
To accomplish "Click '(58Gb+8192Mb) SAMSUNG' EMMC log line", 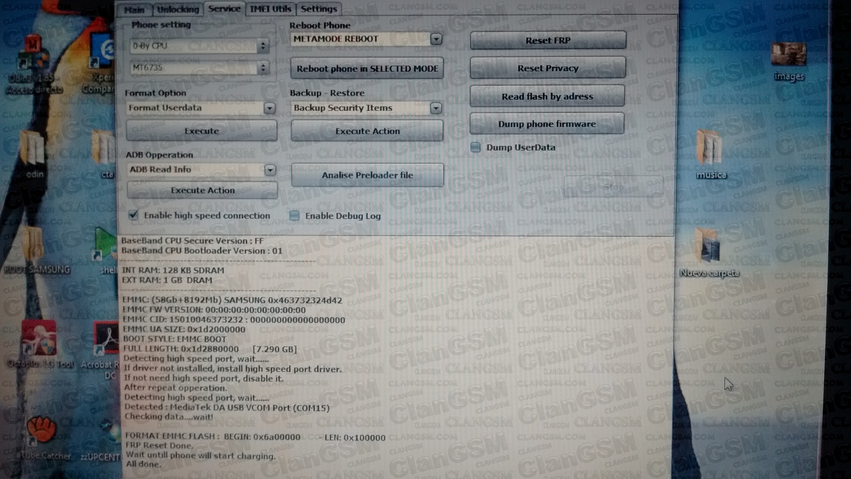I will pos(232,300).
